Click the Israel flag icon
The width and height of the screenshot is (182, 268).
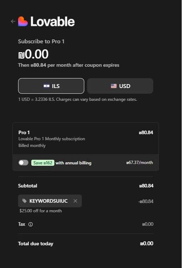[47, 86]
